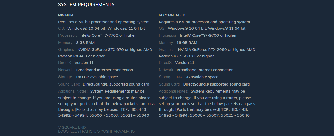Click the Sound Card label under Minimum
This screenshot has height=136, width=334.
coord(69,84)
